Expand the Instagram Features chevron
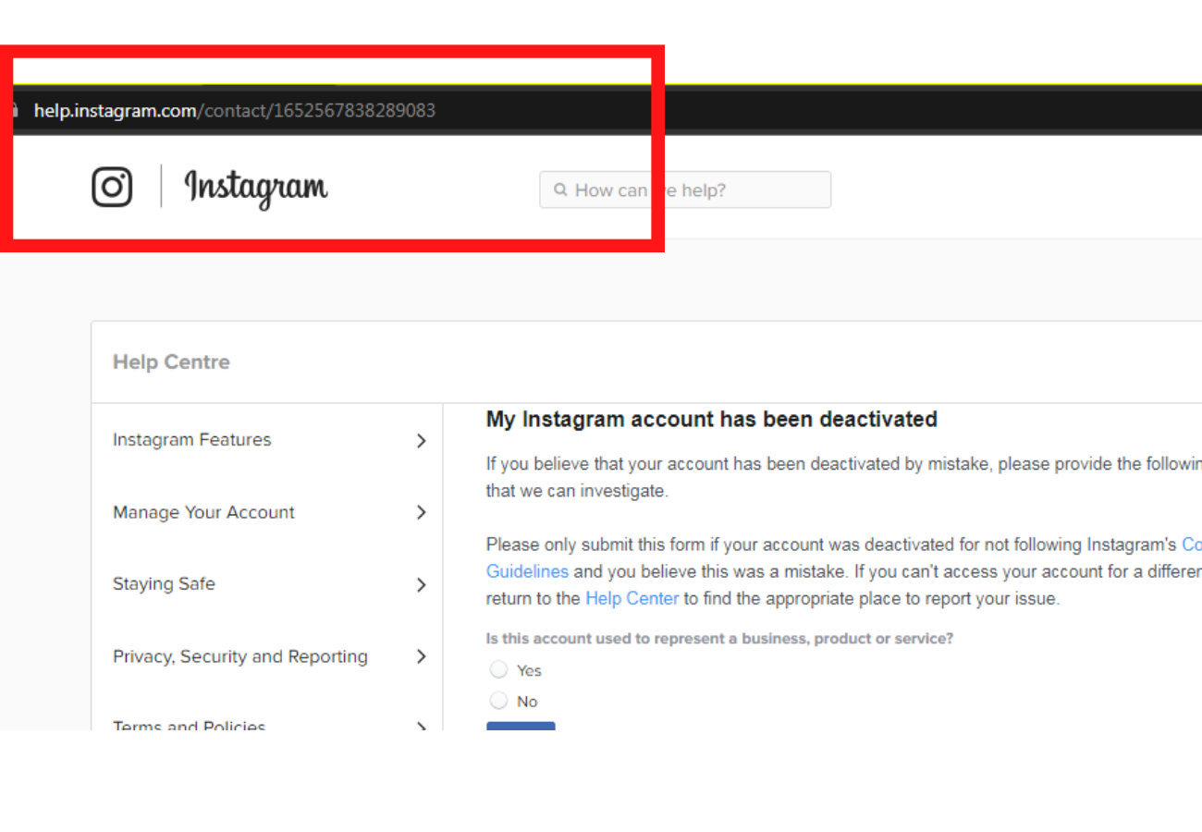Screen dimensions: 1202x832 pyautogui.click(x=422, y=441)
